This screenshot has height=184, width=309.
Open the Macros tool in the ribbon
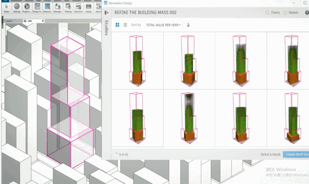coord(98,8)
